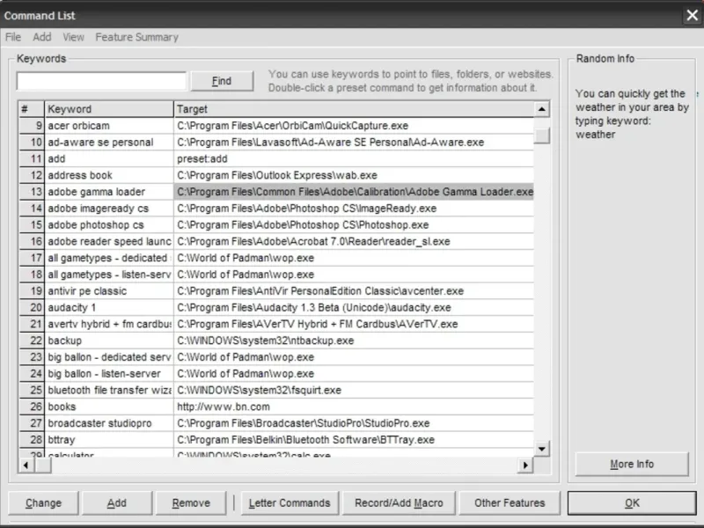Image resolution: width=704 pixels, height=528 pixels.
Task: Open Other Features
Action: point(510,502)
